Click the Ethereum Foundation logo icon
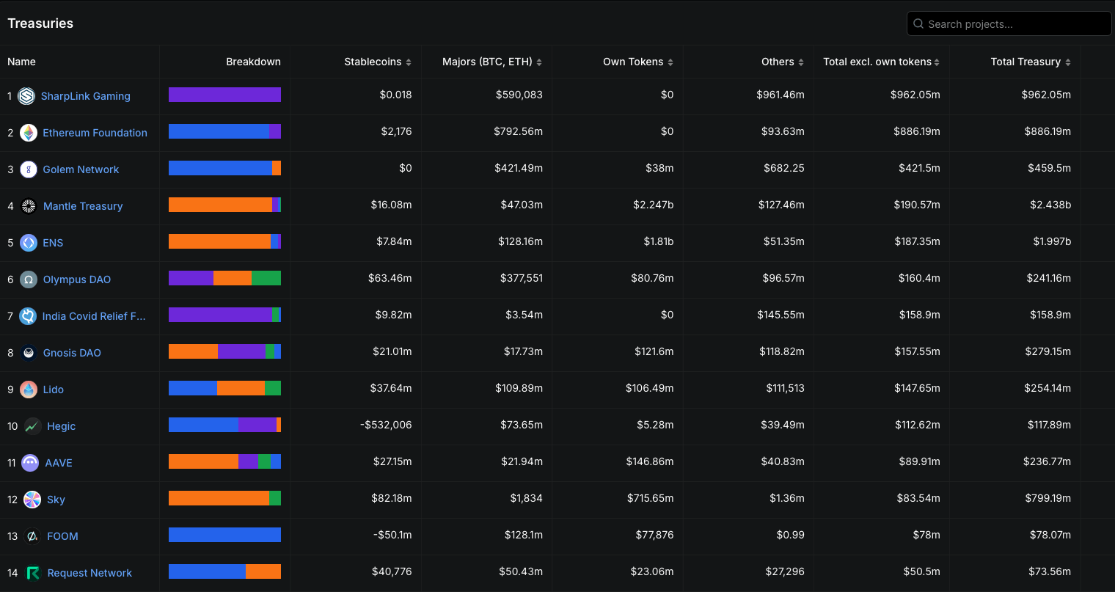The width and height of the screenshot is (1115, 592). point(29,133)
